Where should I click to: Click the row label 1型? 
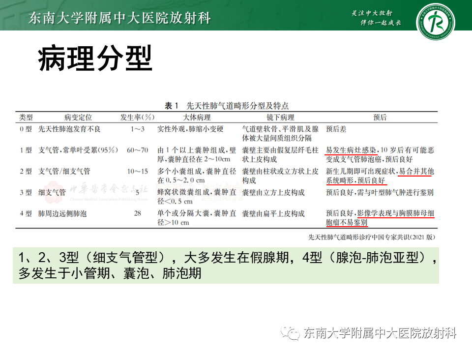(26, 150)
